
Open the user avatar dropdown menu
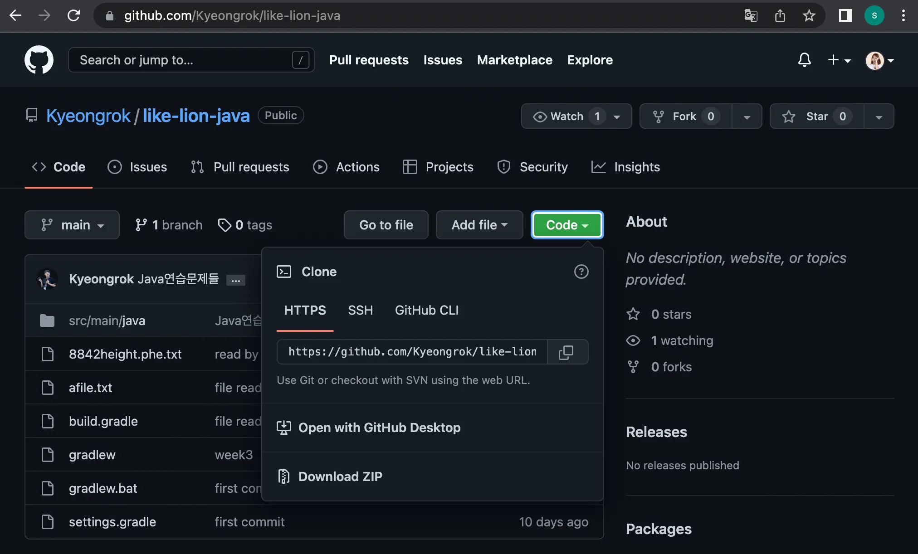(879, 60)
